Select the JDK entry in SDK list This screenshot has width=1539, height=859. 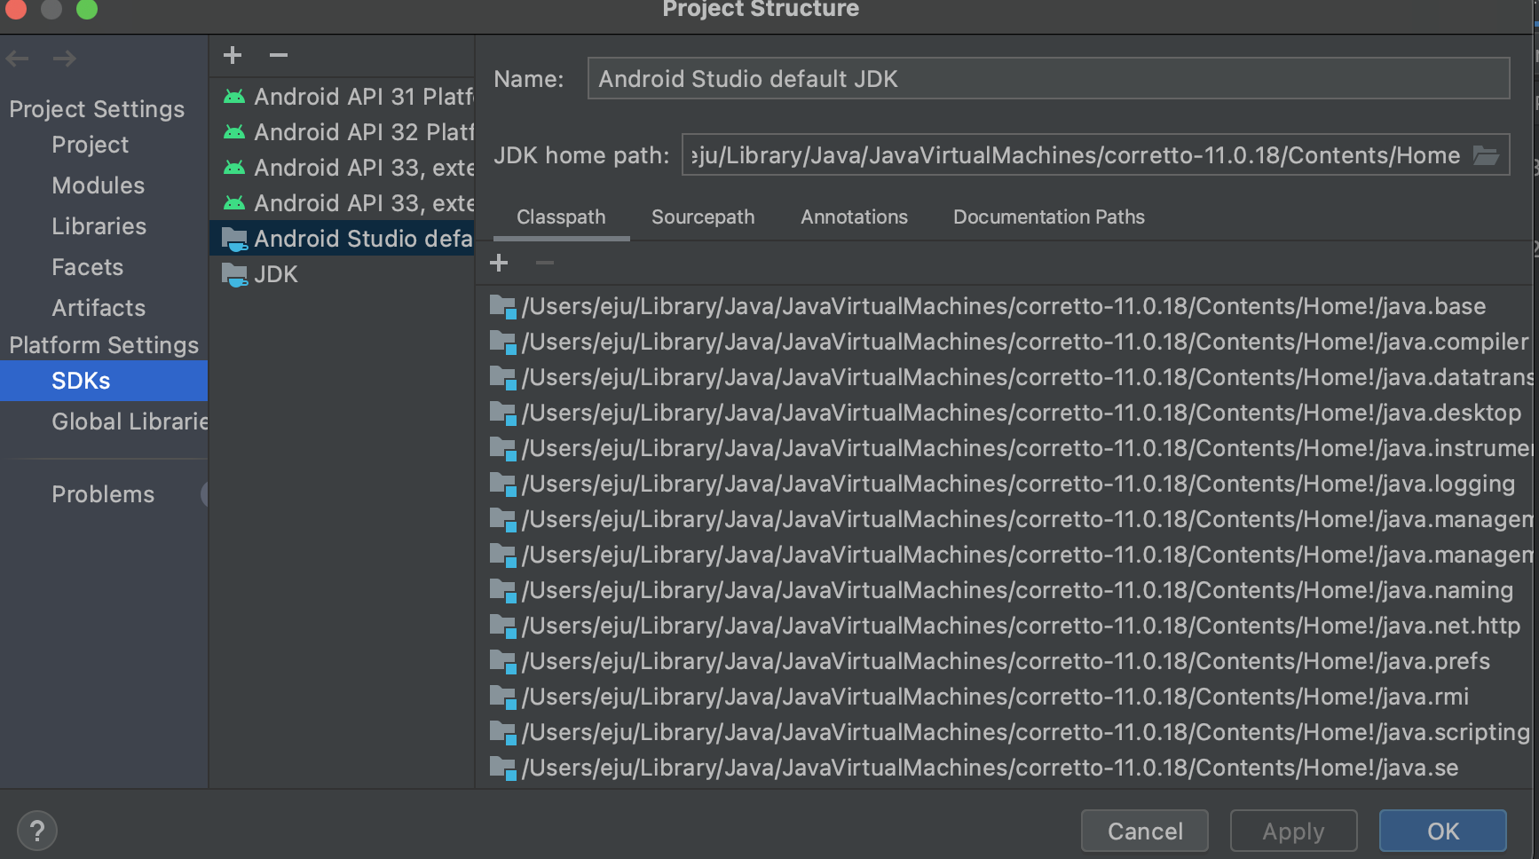click(343, 274)
